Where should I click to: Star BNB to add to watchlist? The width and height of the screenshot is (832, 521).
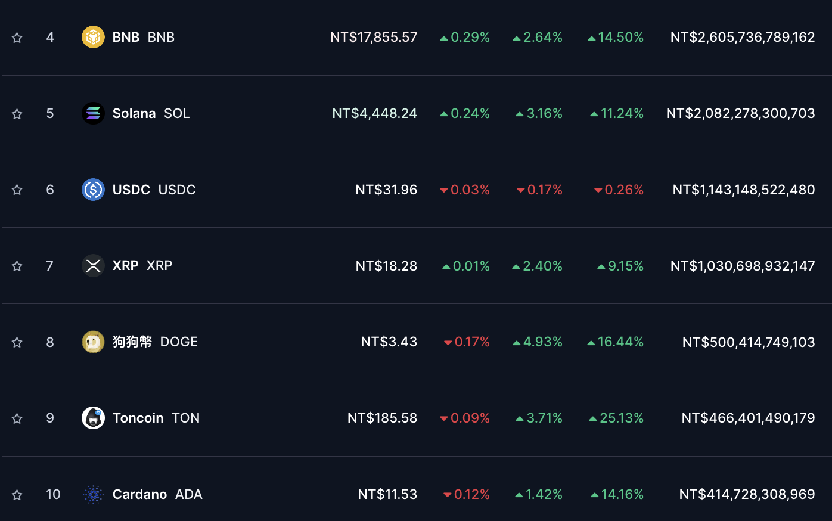[x=17, y=38]
